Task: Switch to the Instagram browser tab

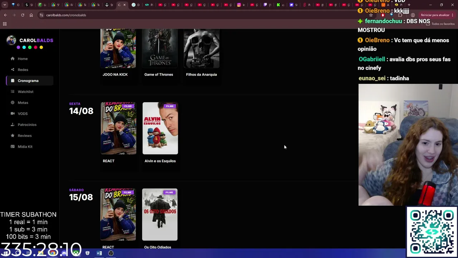Action: tap(242, 5)
